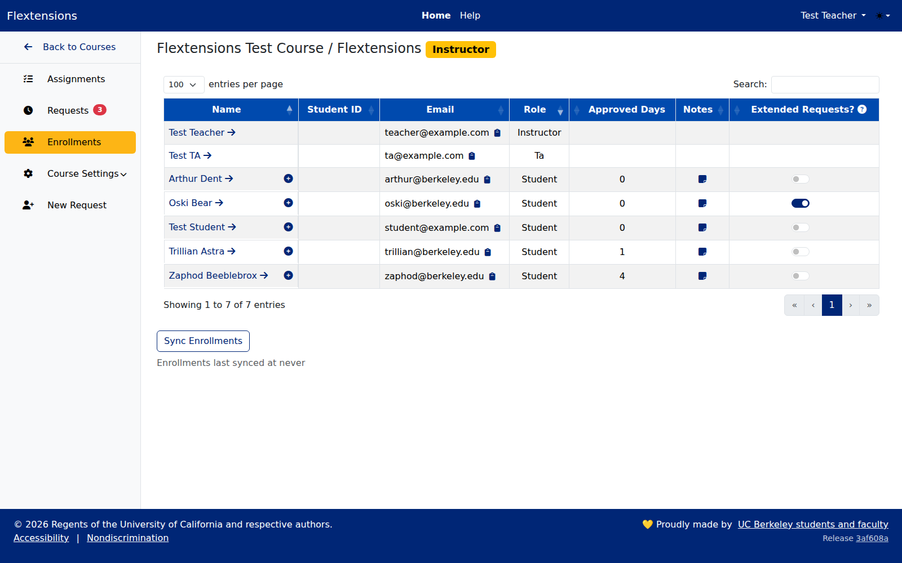Open Trillian Astra student link
This screenshot has height=563, width=902.
202,251
